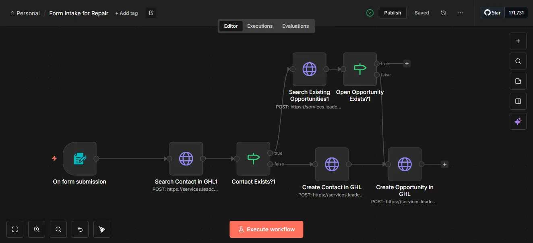Click the Execute workflow button

(x=266, y=229)
